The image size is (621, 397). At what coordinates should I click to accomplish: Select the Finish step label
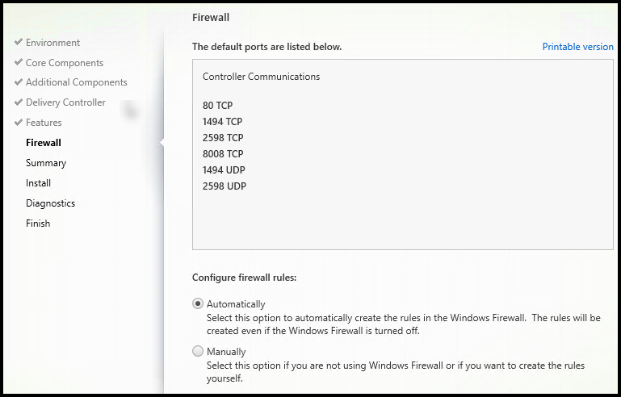click(38, 224)
